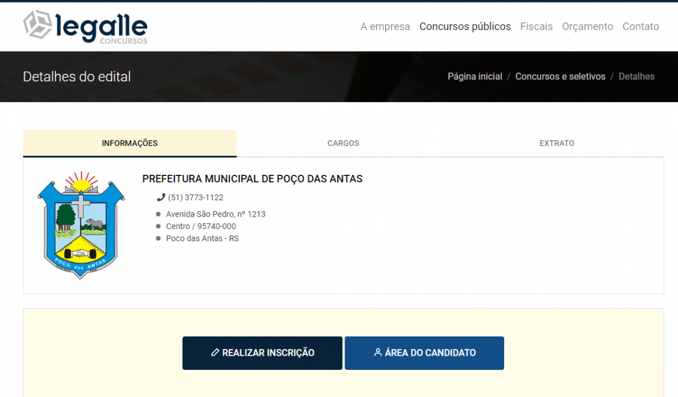Open the Fiscais menu item
Image resolution: width=678 pixels, height=397 pixels.
coord(536,26)
